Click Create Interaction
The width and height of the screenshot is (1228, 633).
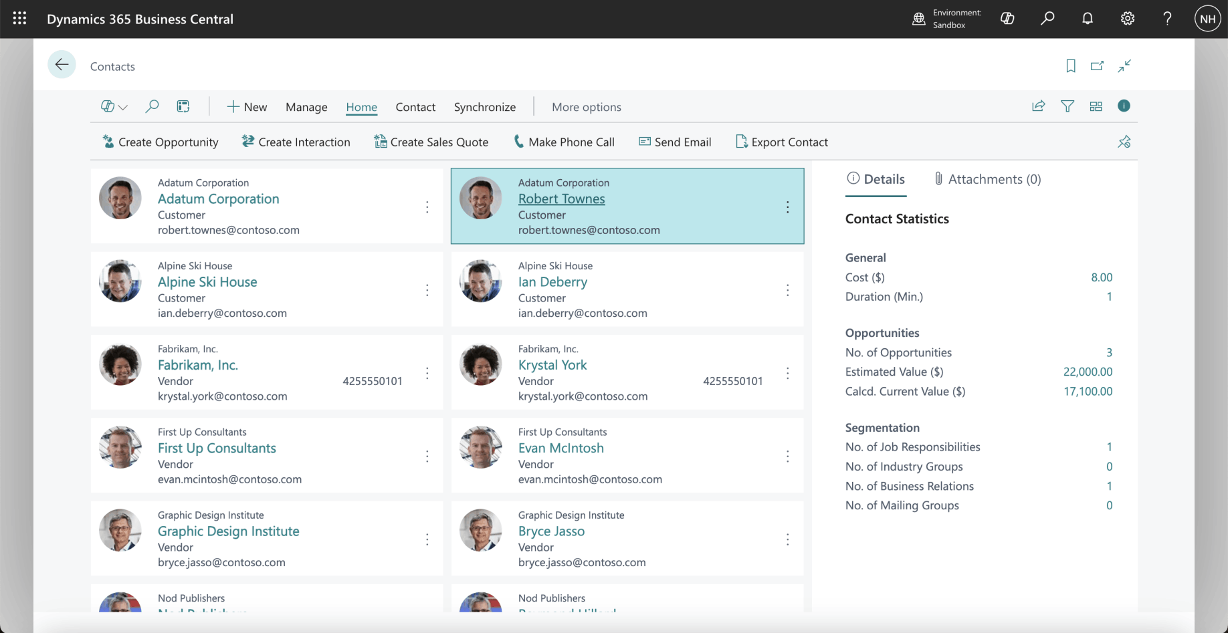tap(296, 142)
